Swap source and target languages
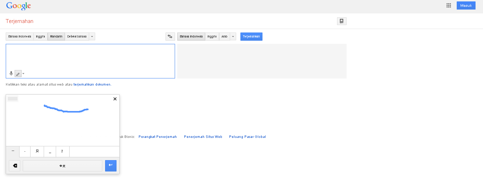 pyautogui.click(x=170, y=36)
